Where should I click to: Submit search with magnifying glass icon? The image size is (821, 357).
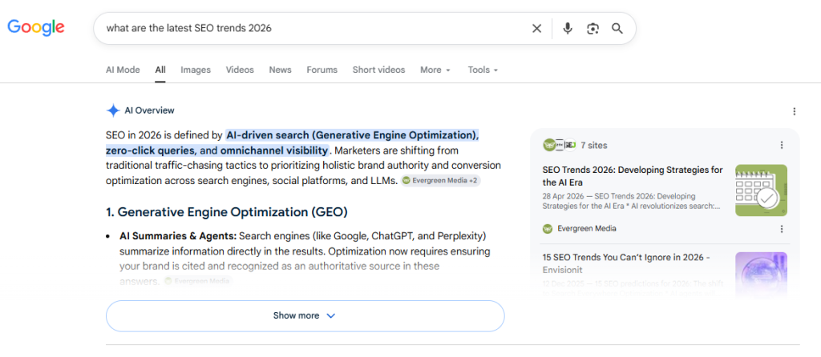tap(617, 29)
